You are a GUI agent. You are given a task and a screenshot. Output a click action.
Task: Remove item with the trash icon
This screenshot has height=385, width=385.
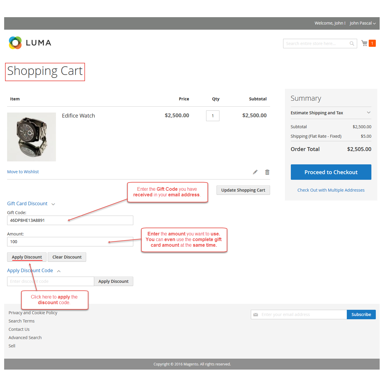coord(267,172)
